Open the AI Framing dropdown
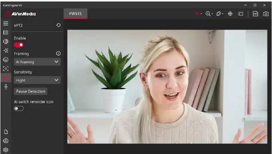The width and height of the screenshot is (272, 154). (x=37, y=62)
